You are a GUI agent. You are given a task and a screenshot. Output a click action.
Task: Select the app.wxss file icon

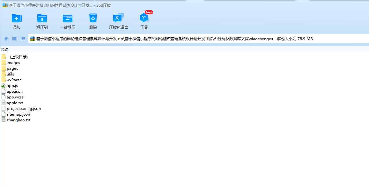pyautogui.click(x=3, y=97)
